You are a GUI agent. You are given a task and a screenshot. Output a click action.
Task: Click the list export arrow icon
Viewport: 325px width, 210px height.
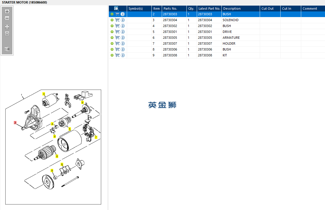pyautogui.click(x=7, y=49)
